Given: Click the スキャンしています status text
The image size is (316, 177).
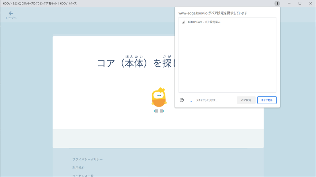Looking at the screenshot, I should [207, 100].
